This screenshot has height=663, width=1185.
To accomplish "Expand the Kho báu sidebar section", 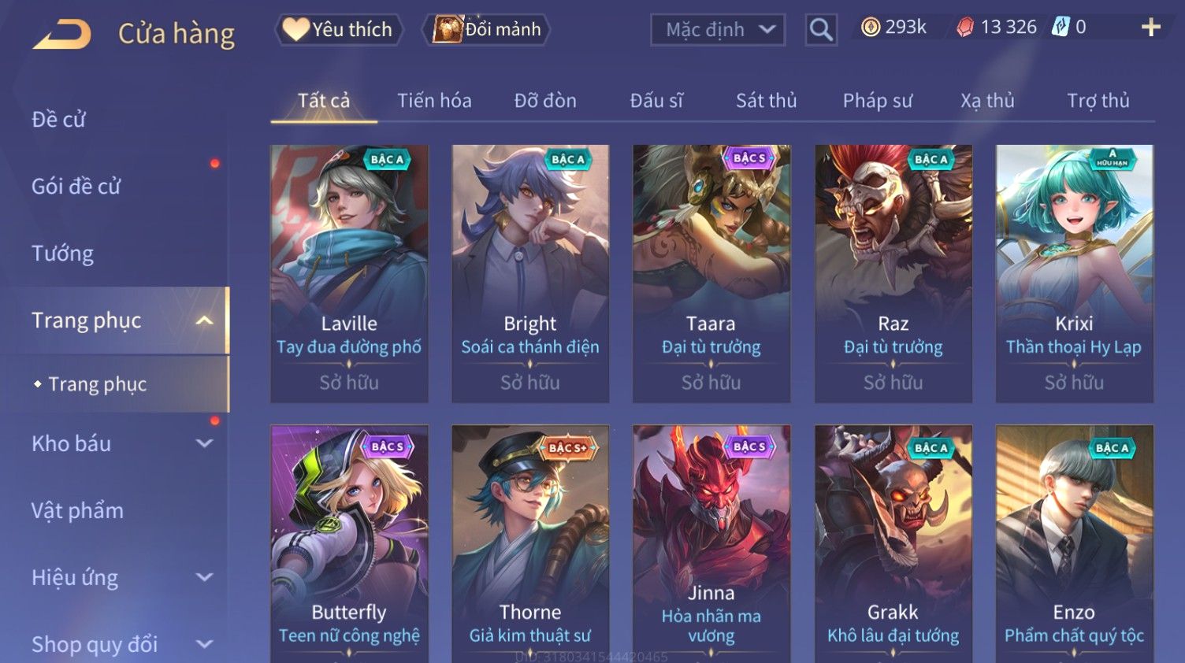I will coord(205,443).
